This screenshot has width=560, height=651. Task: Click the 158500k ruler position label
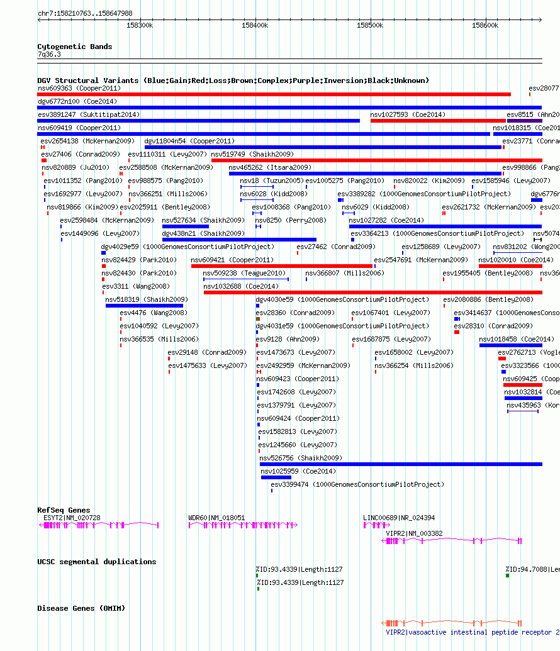(370, 26)
